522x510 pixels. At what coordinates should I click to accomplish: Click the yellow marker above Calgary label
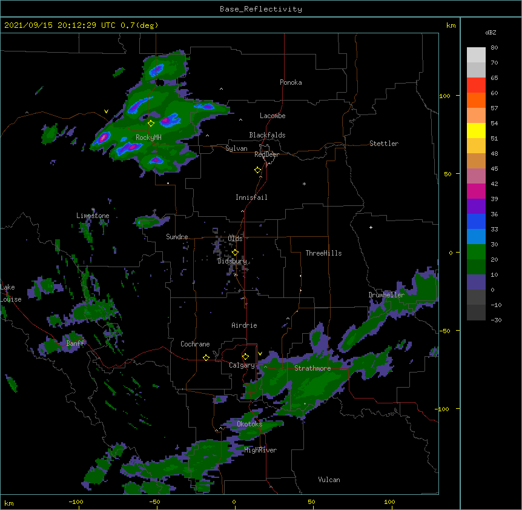[x=245, y=357]
